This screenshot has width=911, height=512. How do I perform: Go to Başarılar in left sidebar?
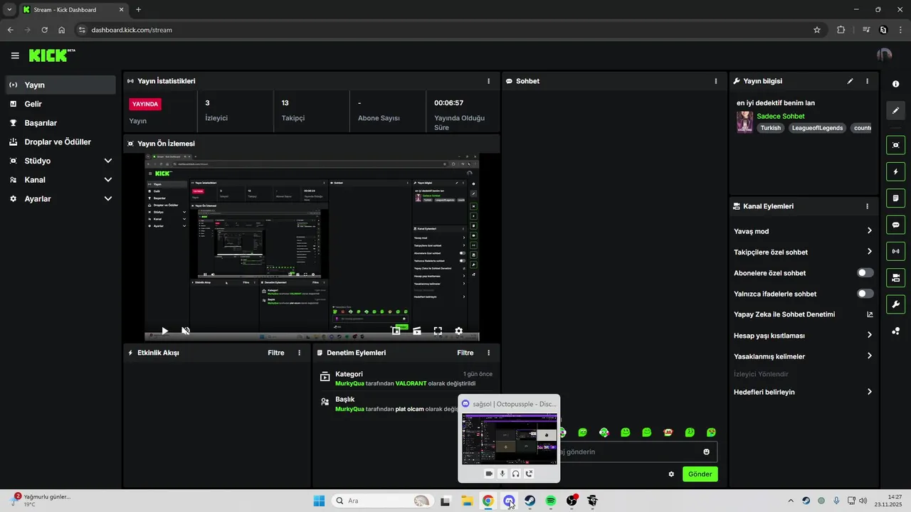tap(60, 123)
